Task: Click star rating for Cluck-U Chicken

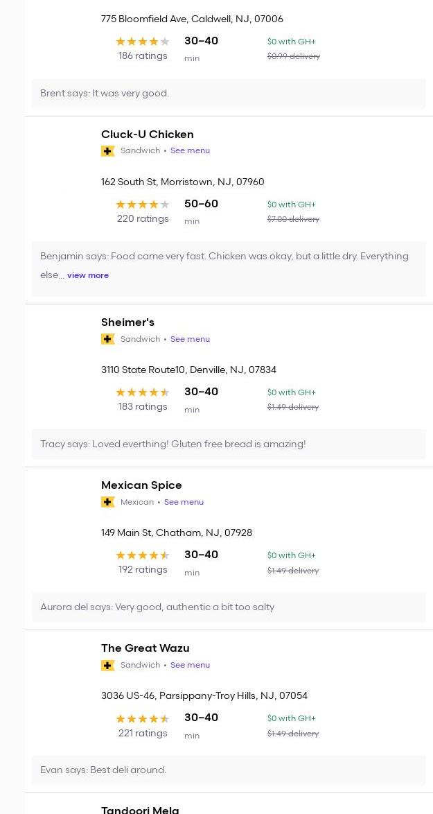Action: [x=142, y=205]
